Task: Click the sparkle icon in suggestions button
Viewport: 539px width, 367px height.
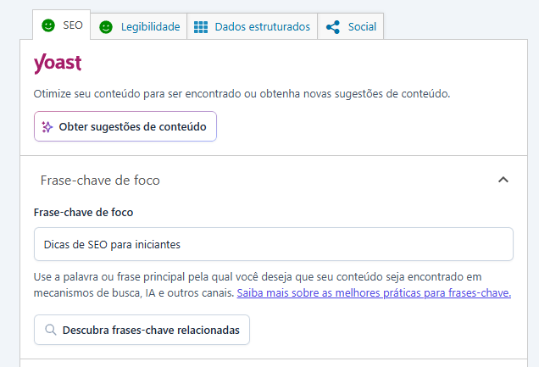Action: click(x=47, y=127)
